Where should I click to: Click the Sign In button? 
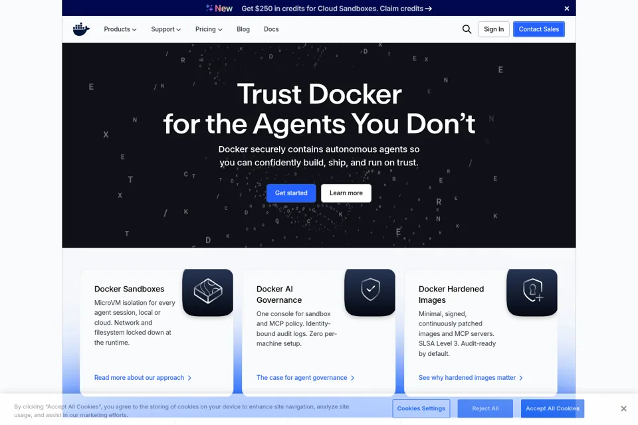[x=494, y=29]
